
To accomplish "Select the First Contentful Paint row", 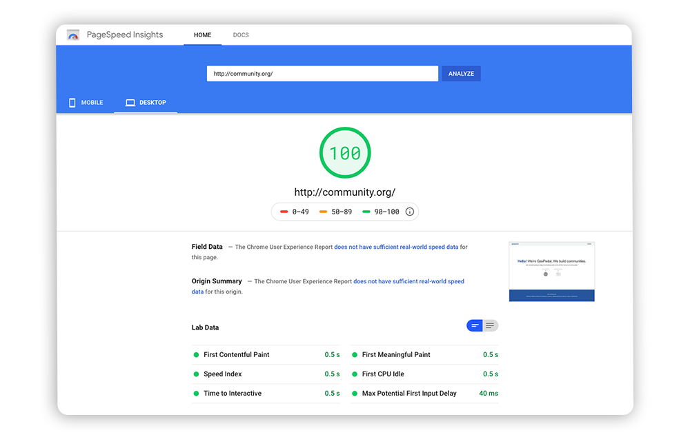I will point(266,354).
